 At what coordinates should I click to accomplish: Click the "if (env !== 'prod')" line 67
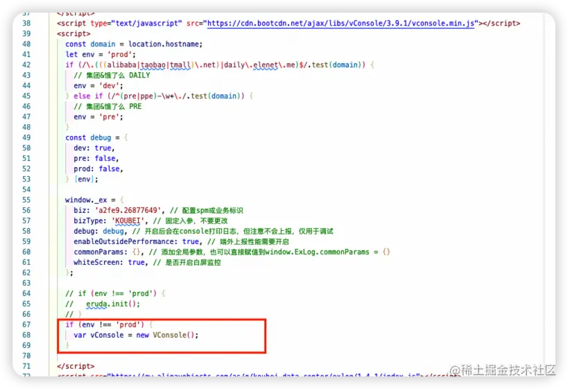[109, 325]
